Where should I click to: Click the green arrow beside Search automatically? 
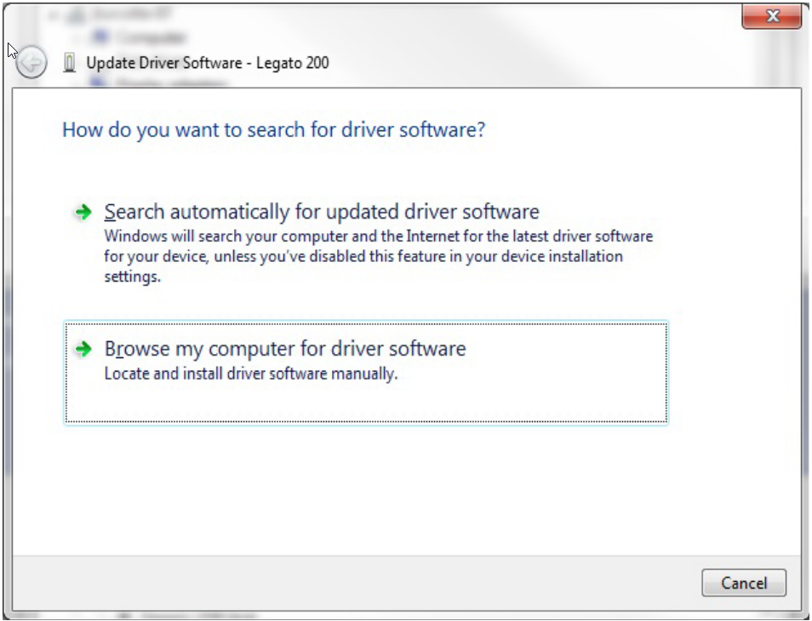tap(83, 212)
